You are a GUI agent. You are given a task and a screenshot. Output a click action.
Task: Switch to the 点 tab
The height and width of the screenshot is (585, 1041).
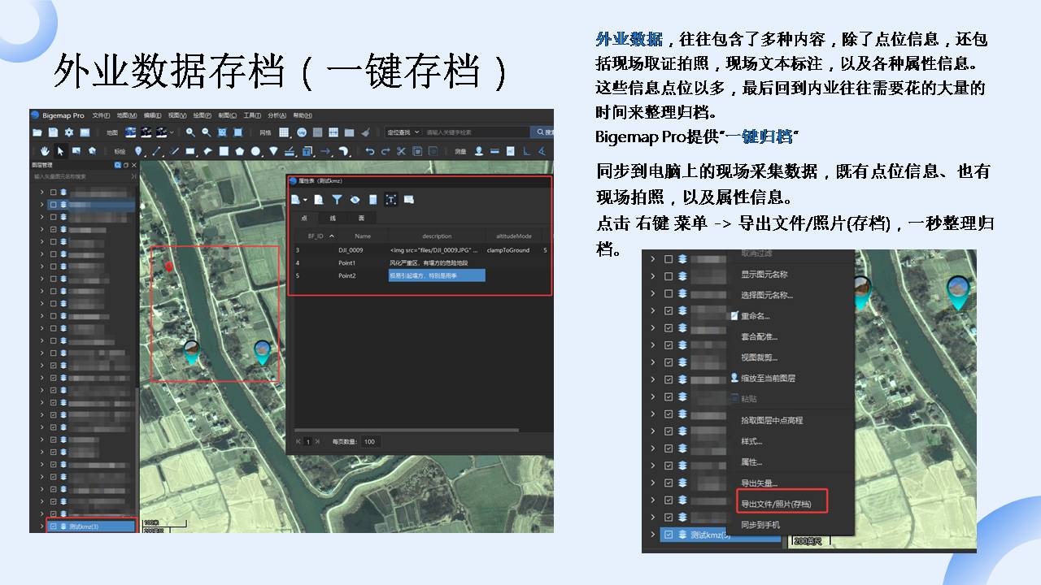[x=303, y=218]
